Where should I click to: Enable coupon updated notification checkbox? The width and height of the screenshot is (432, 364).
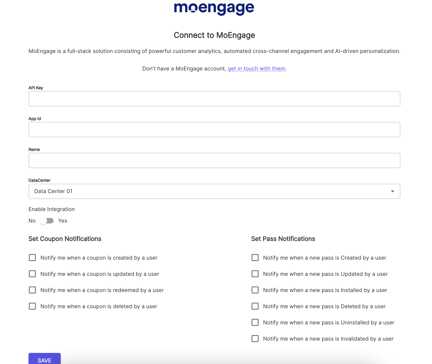click(32, 274)
